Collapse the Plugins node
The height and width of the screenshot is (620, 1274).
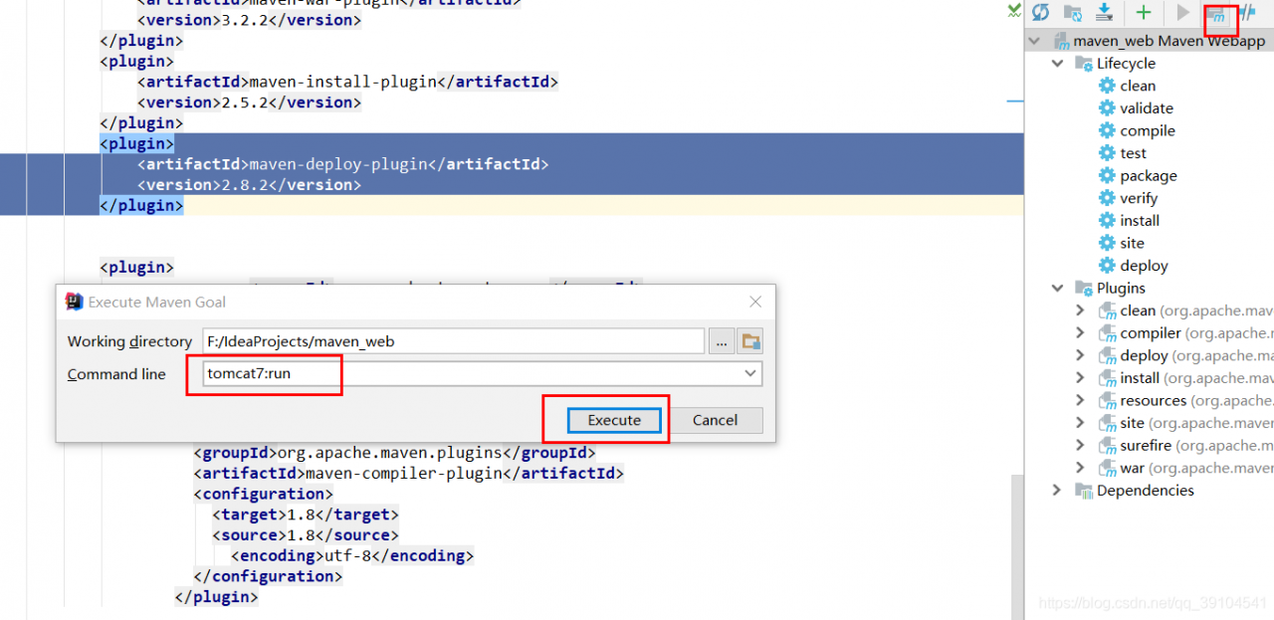coord(1057,289)
